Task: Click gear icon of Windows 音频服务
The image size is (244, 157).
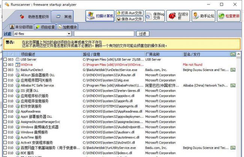Action: coord(18,132)
